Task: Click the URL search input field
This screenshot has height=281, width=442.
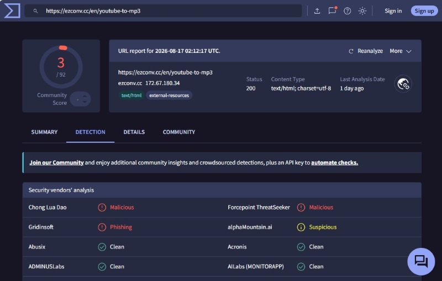Action: pos(163,11)
